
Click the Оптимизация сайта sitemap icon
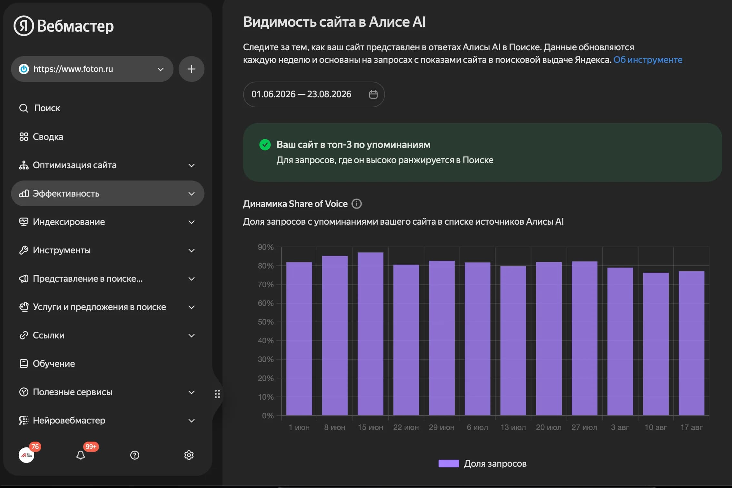(x=24, y=165)
